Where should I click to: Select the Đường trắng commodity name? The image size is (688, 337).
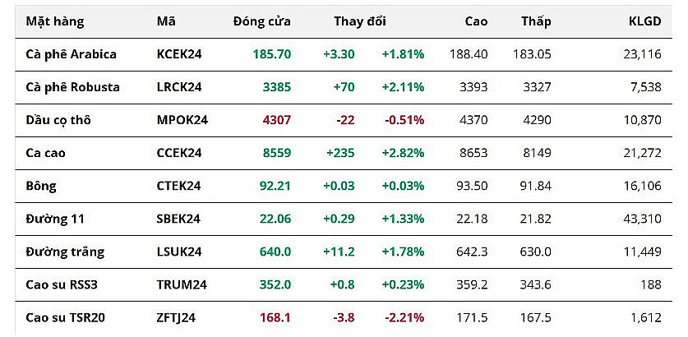click(x=65, y=252)
